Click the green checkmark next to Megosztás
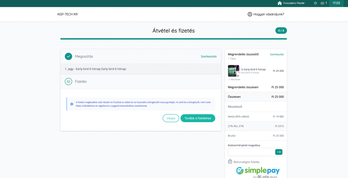Screen dimensions: 348x178 tap(68, 57)
